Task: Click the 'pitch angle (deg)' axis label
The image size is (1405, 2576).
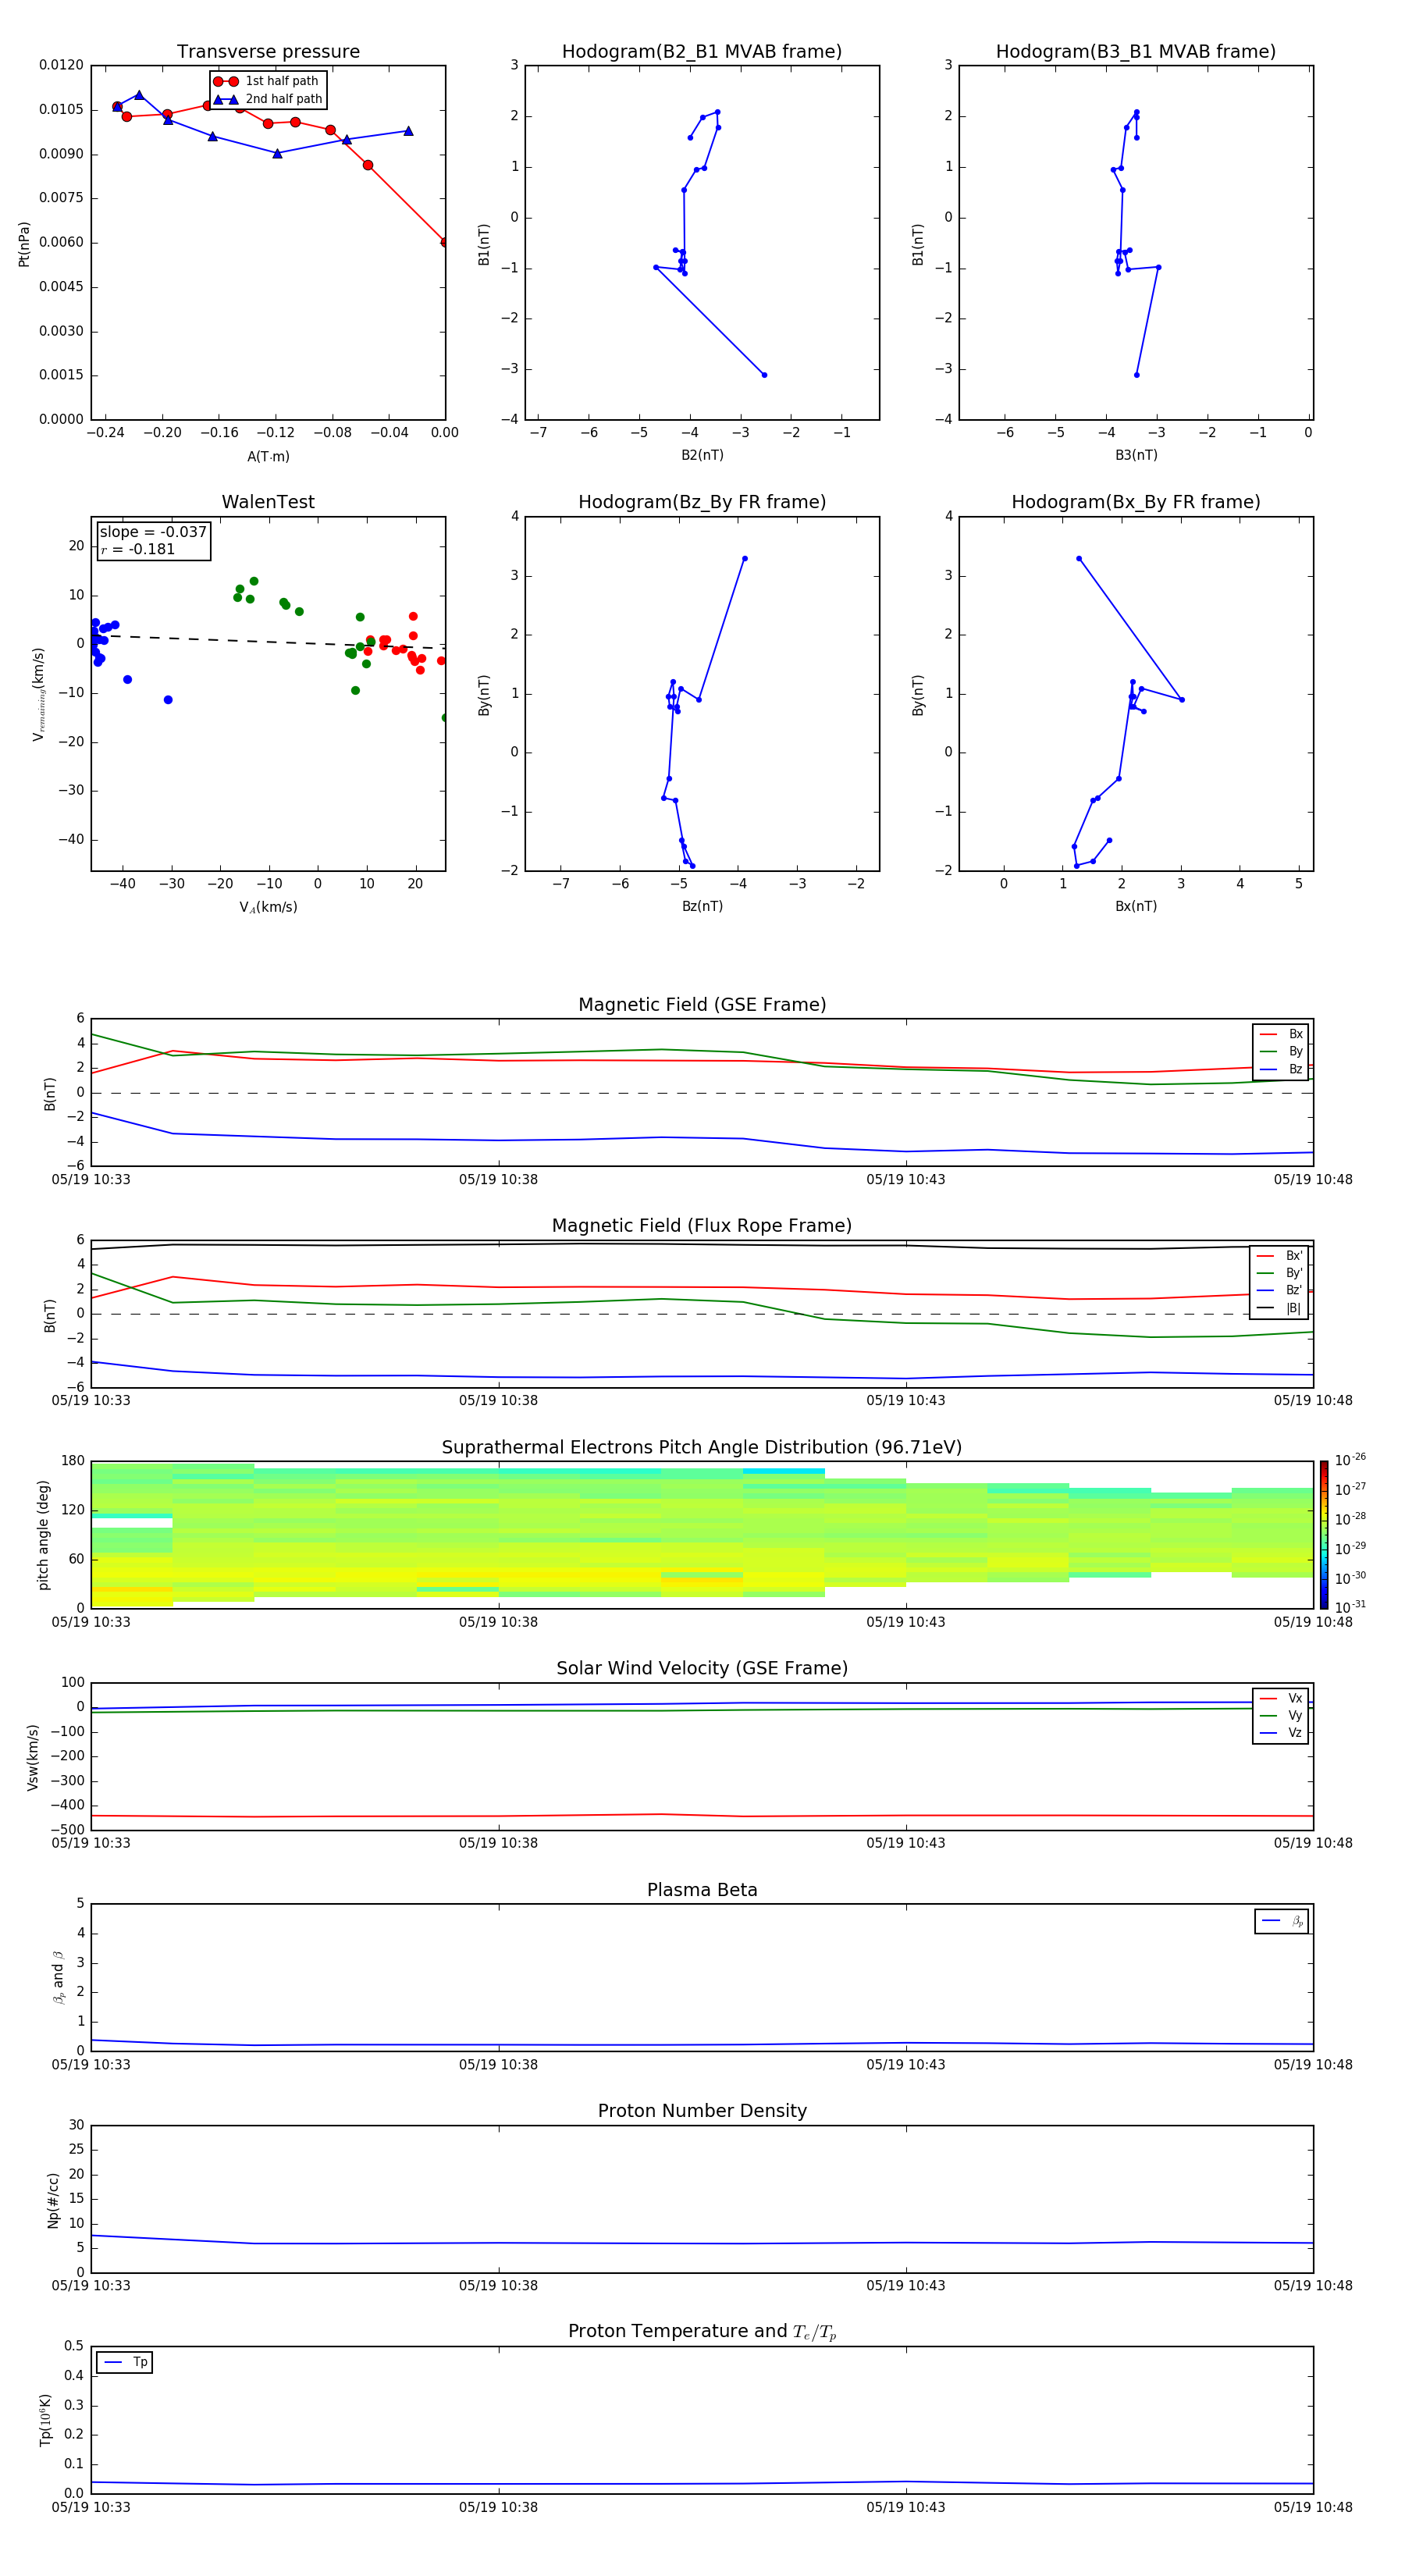Action: tap(43, 1535)
